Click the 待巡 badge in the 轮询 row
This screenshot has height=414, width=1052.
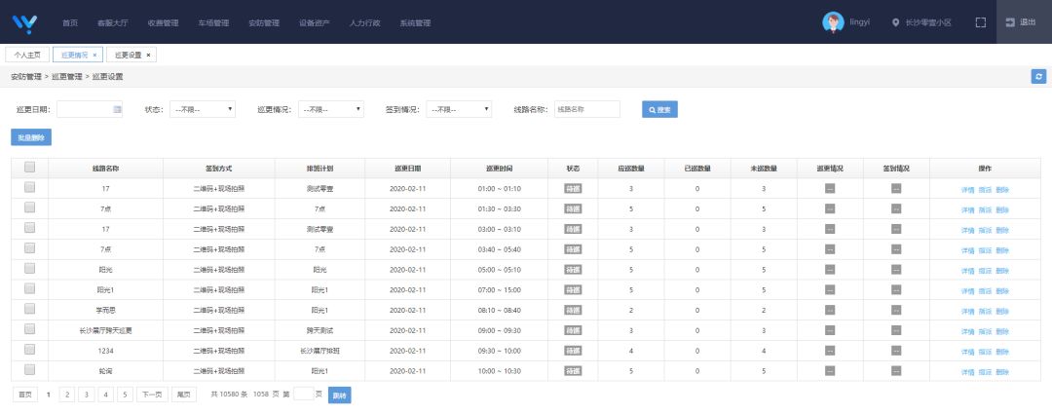coord(573,371)
